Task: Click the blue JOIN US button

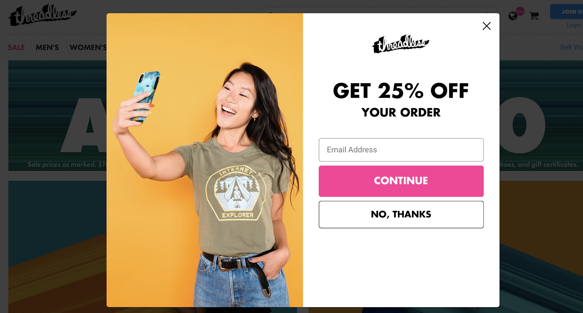Action: tap(567, 12)
